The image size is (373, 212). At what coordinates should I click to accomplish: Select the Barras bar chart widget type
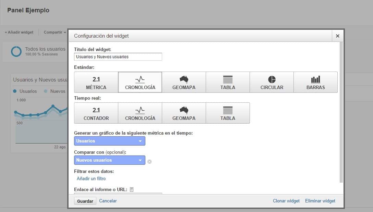pyautogui.click(x=315, y=82)
